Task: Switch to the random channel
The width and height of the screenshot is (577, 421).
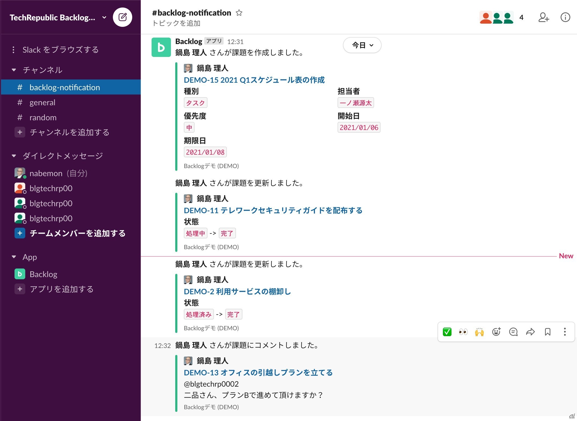Action: coord(43,118)
